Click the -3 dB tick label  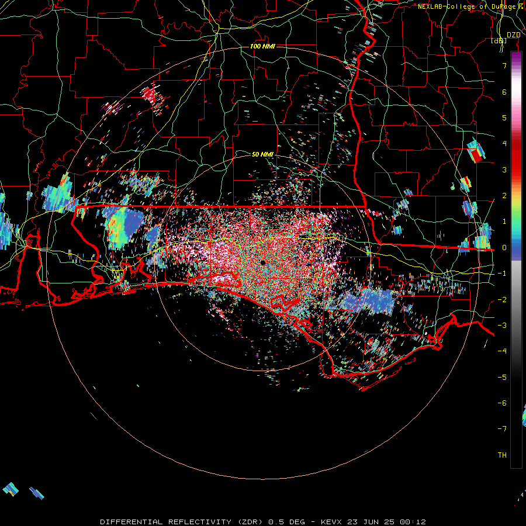[502, 325]
